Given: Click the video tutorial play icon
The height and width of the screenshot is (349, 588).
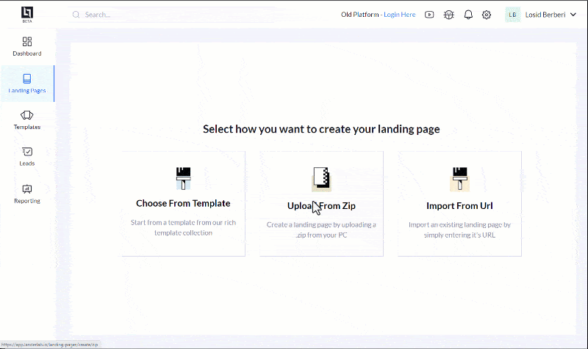Looking at the screenshot, I should [429, 15].
